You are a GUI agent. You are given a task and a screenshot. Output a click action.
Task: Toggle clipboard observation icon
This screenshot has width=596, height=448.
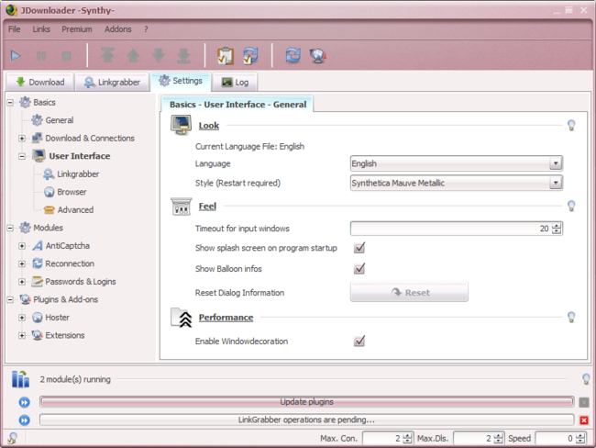click(x=226, y=56)
